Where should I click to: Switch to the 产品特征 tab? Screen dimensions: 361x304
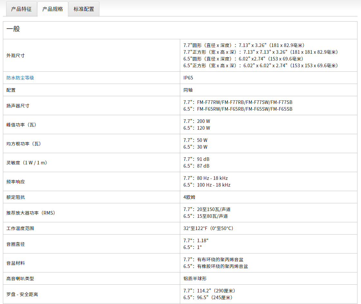22,9
